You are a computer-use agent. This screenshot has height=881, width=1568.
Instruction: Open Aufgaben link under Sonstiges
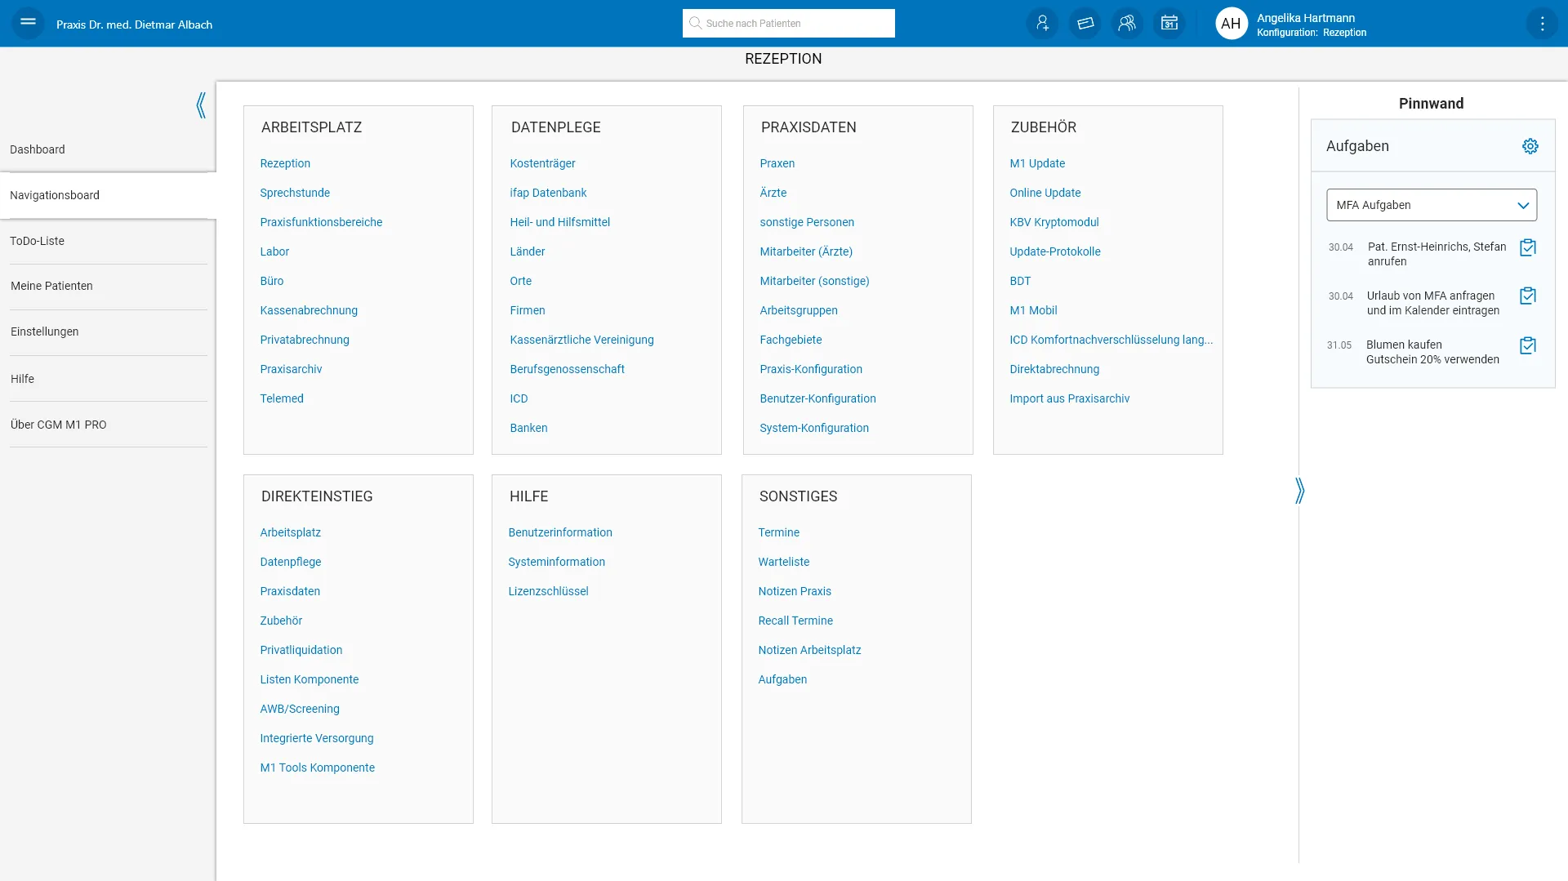tap(782, 679)
